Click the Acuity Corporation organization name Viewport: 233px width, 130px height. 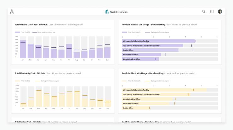click(118, 12)
